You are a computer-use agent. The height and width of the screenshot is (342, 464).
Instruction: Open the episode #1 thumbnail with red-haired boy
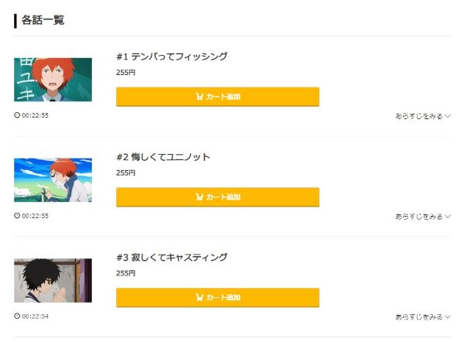(x=53, y=80)
